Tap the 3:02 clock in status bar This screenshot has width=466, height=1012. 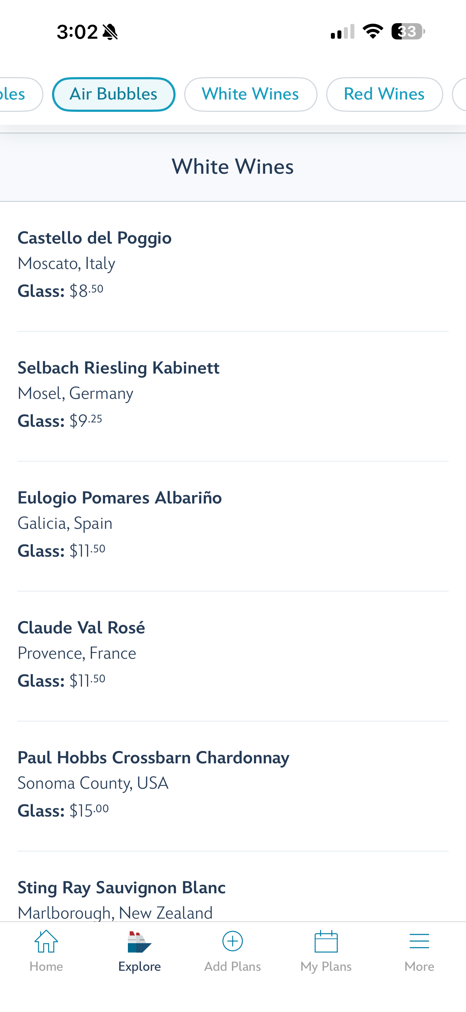[x=77, y=31]
